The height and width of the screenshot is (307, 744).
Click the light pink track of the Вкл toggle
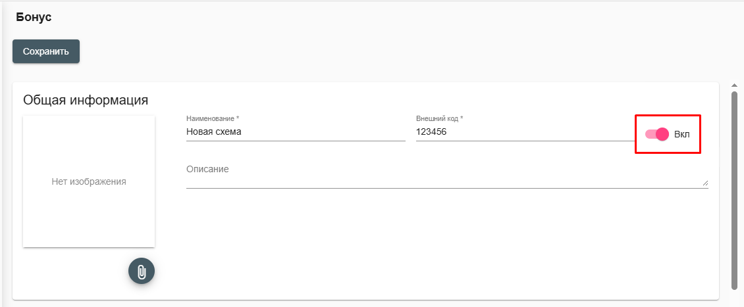coord(650,134)
